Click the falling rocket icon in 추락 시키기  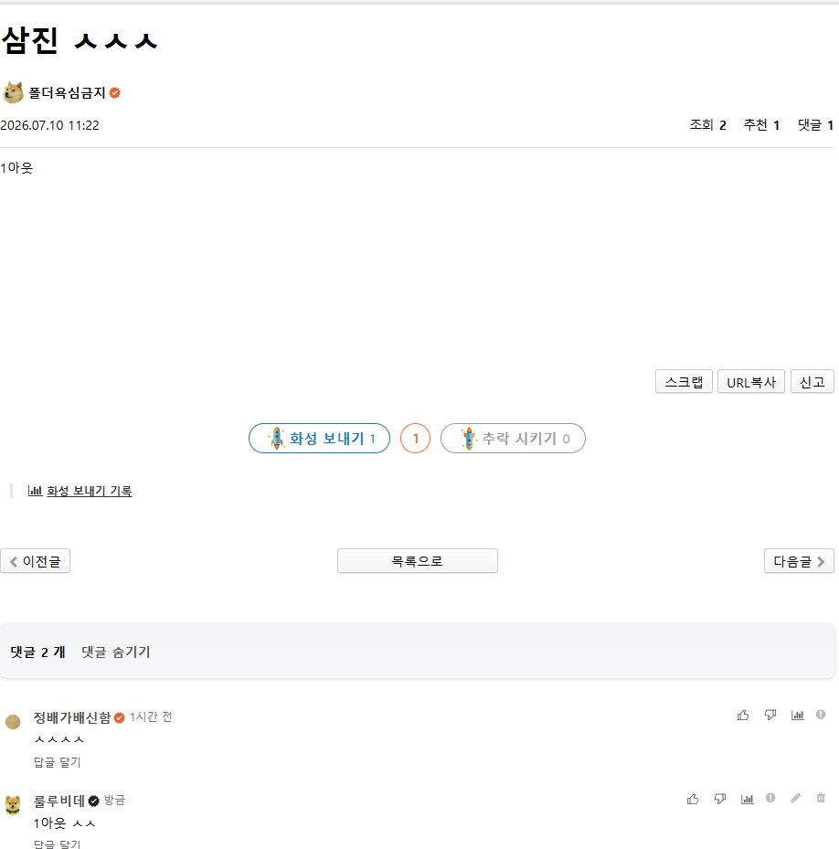click(469, 438)
